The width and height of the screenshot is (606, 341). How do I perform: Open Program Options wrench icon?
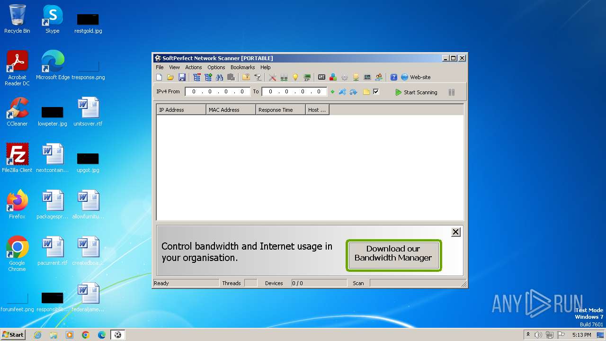point(273,77)
